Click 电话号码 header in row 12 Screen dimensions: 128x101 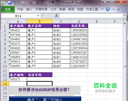point(39,75)
